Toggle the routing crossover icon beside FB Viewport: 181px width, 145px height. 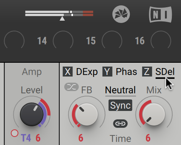click(x=71, y=87)
